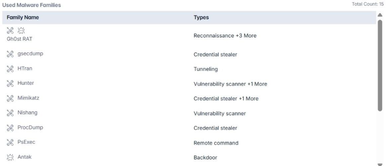The width and height of the screenshot is (386, 166).
Task: Click the tool icon beside gsecdump
Action: (10, 53)
